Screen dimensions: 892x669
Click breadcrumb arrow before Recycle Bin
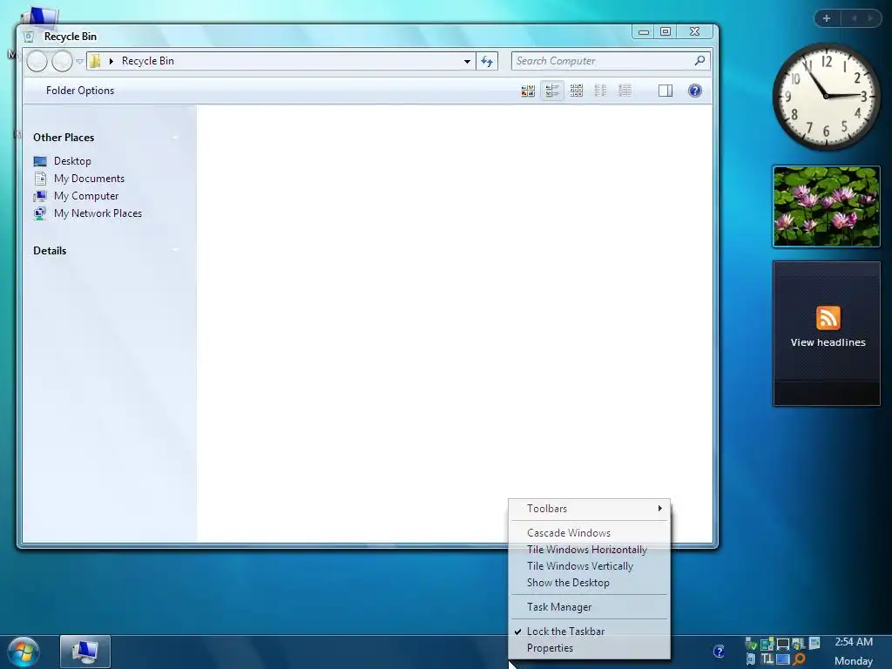point(111,61)
